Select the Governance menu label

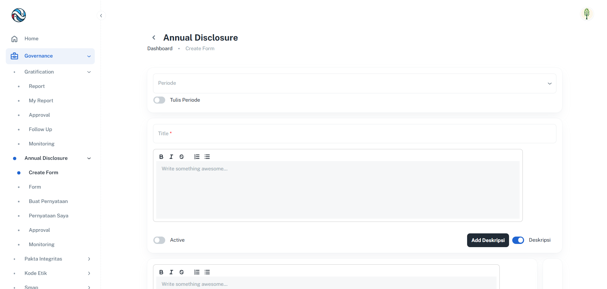[38, 56]
